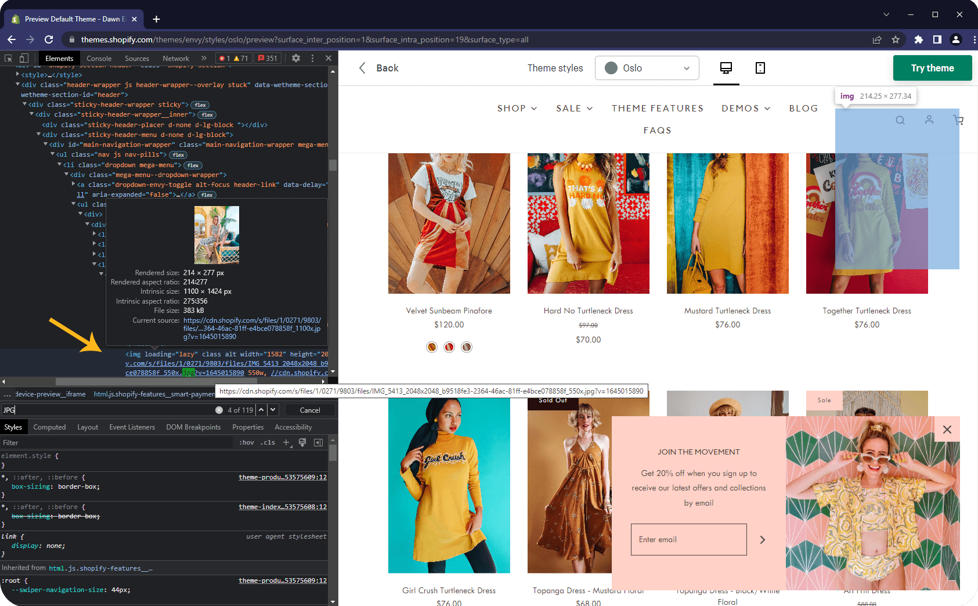This screenshot has width=978, height=606.
Task: Click the Try theme button
Action: coord(932,68)
